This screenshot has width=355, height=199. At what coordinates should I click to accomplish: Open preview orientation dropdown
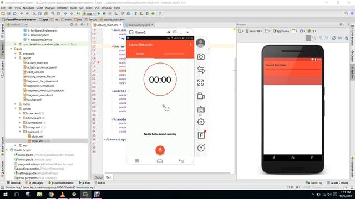267,31
